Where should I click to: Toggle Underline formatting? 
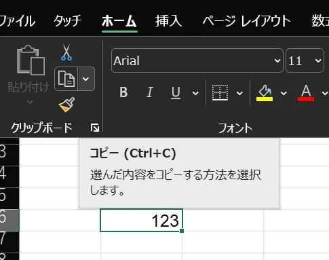click(176, 93)
